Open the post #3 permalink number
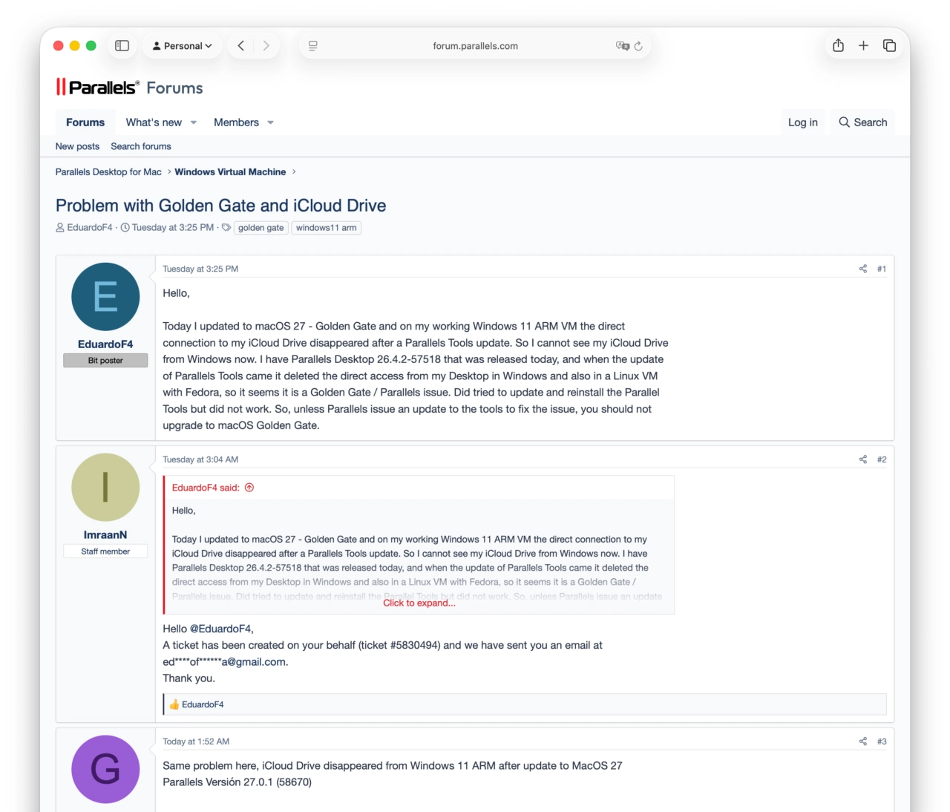The height and width of the screenshot is (812, 950). point(882,741)
